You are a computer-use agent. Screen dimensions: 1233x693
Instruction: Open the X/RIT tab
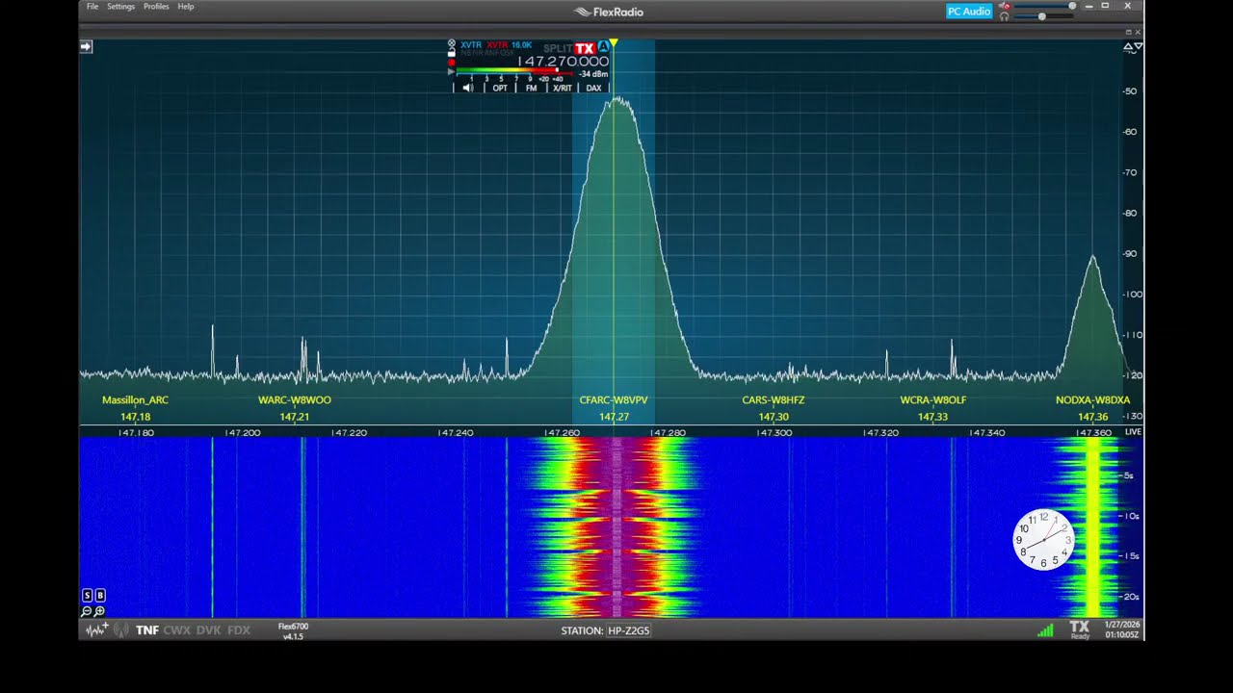click(563, 88)
